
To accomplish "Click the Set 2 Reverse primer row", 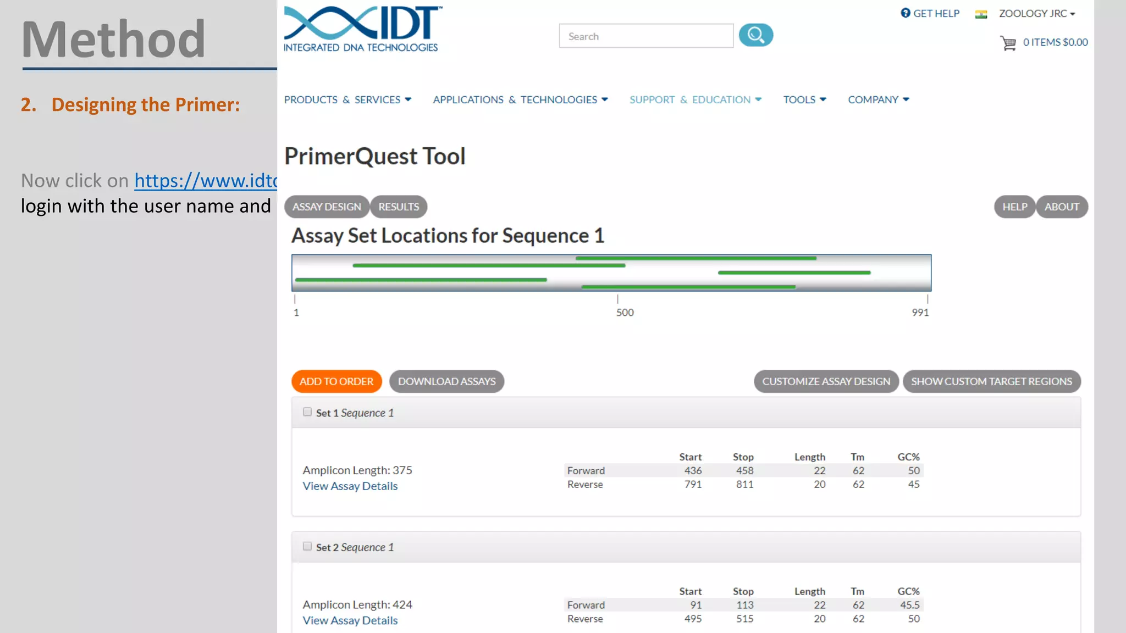I will point(743,619).
